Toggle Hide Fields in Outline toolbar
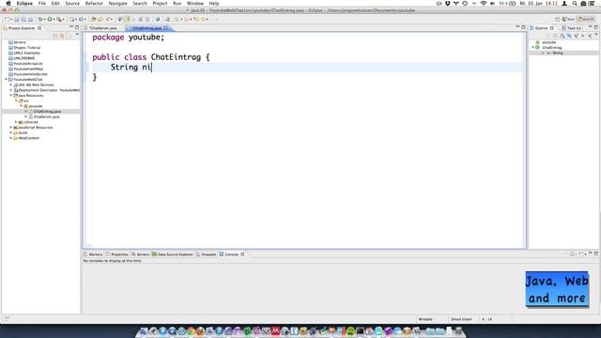The image size is (601, 338). click(569, 36)
